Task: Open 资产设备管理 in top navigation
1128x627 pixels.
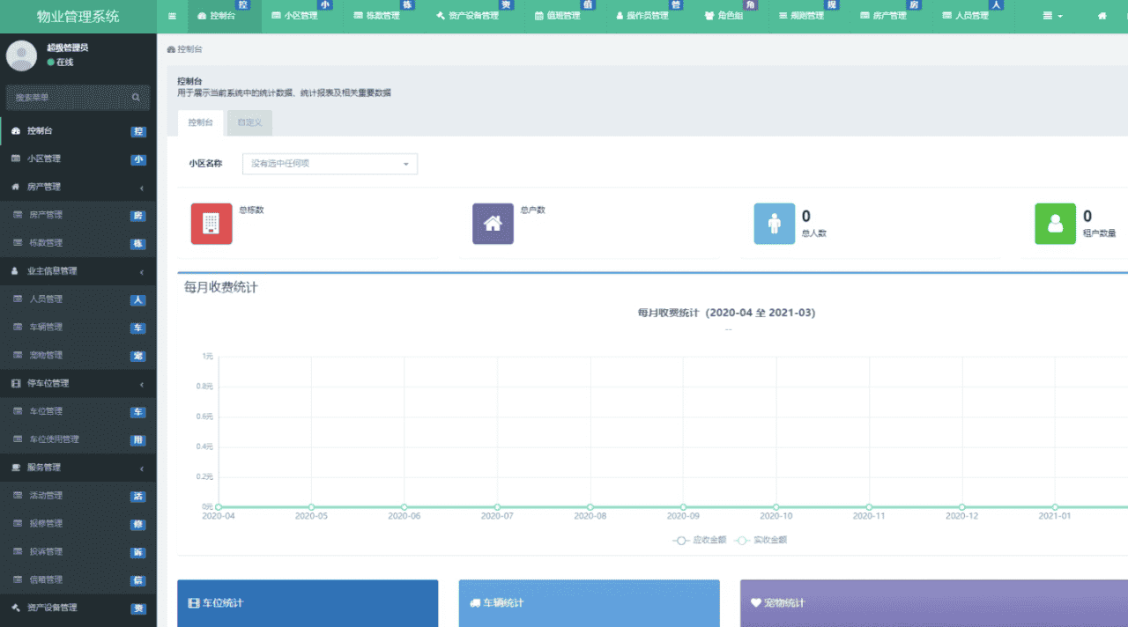Action: [x=467, y=16]
